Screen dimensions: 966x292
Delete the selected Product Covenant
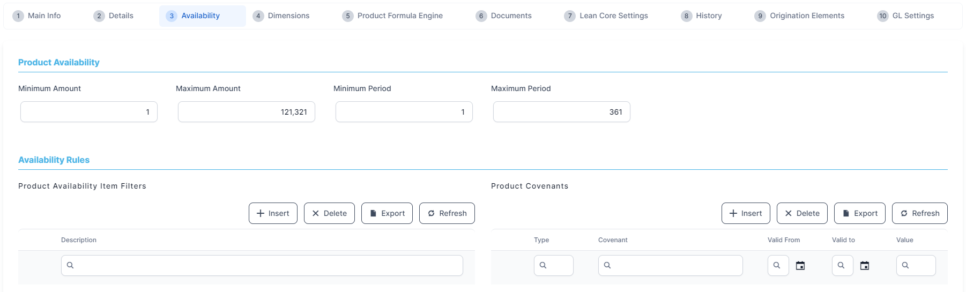coord(802,213)
